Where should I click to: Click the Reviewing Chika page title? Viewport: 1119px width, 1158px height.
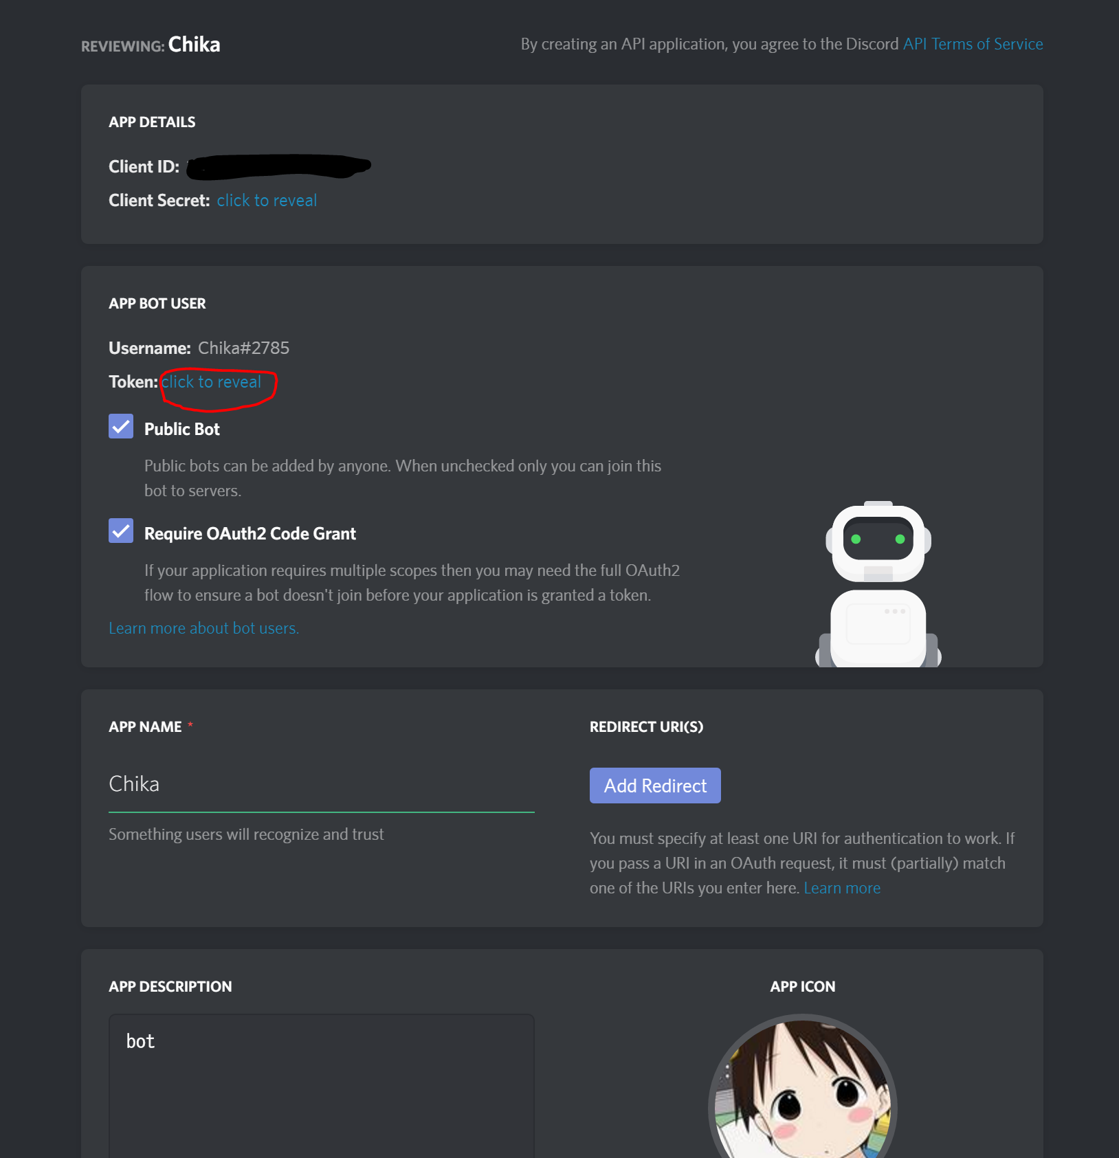click(151, 45)
